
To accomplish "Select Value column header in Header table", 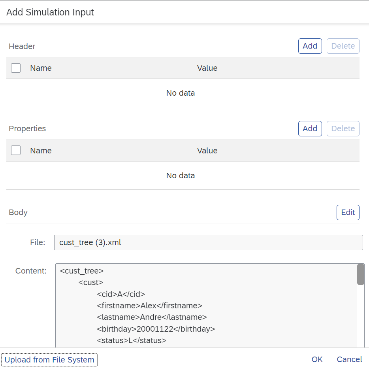I will (x=207, y=68).
